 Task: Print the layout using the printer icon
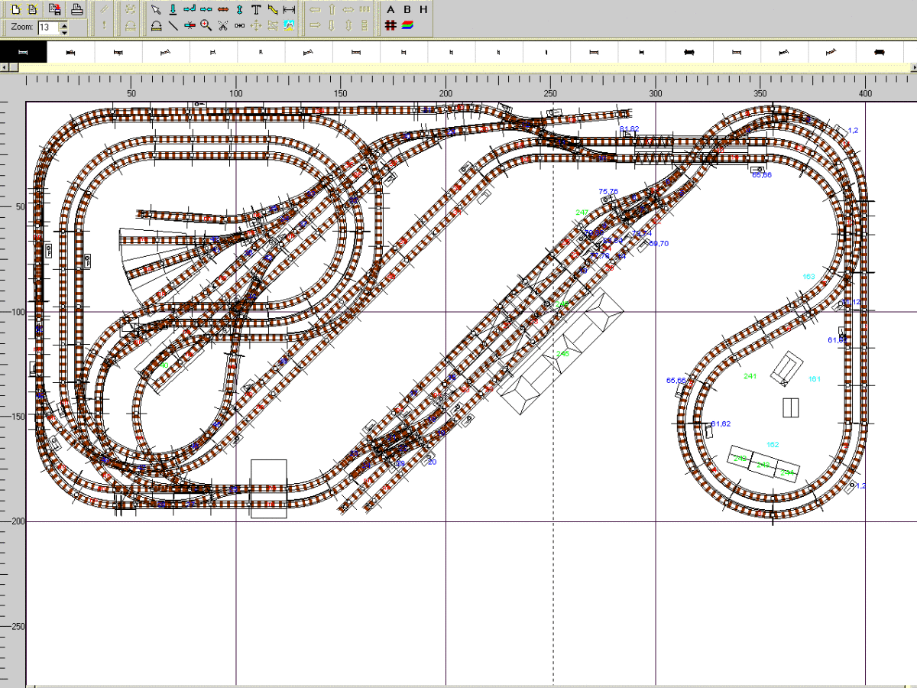(76, 9)
